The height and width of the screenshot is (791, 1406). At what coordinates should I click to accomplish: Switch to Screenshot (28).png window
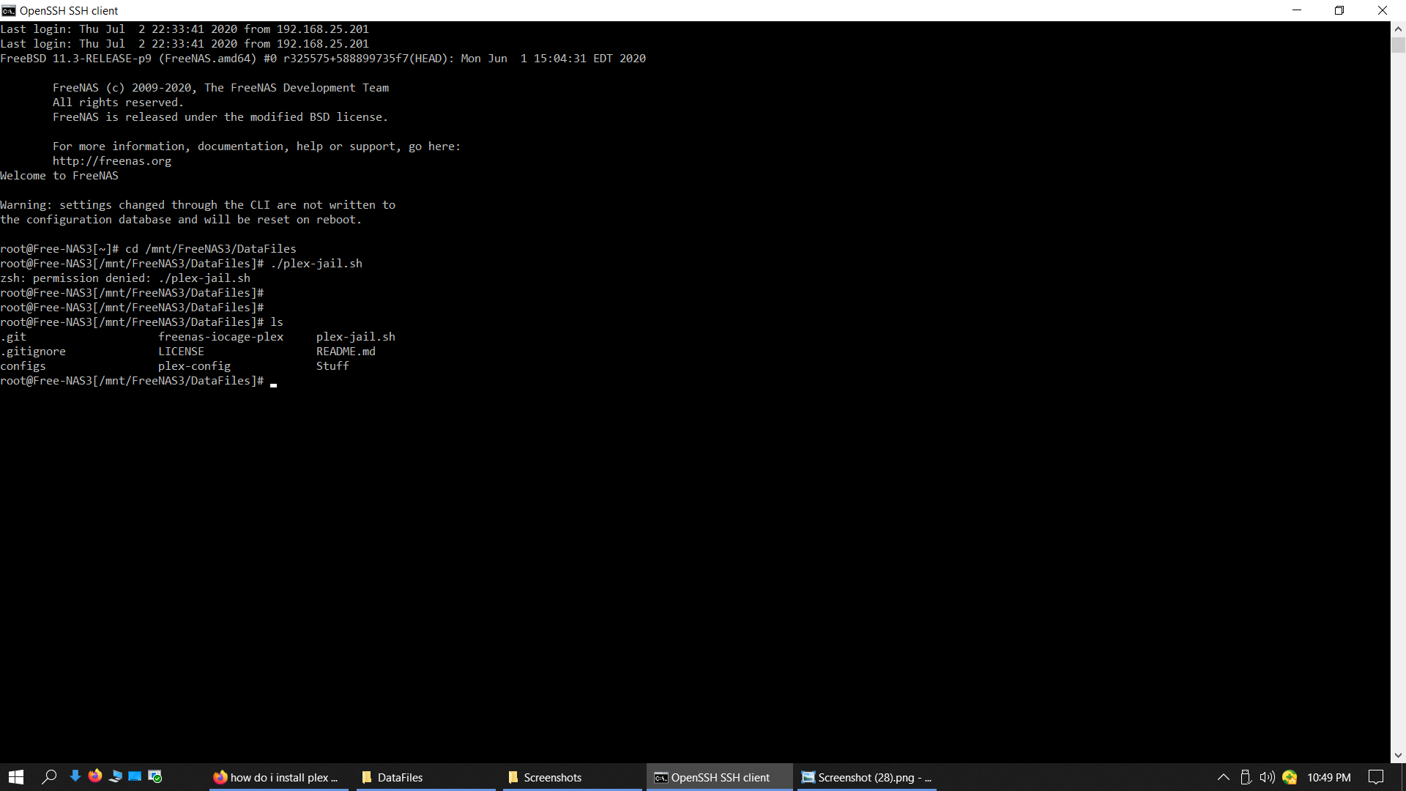[867, 777]
